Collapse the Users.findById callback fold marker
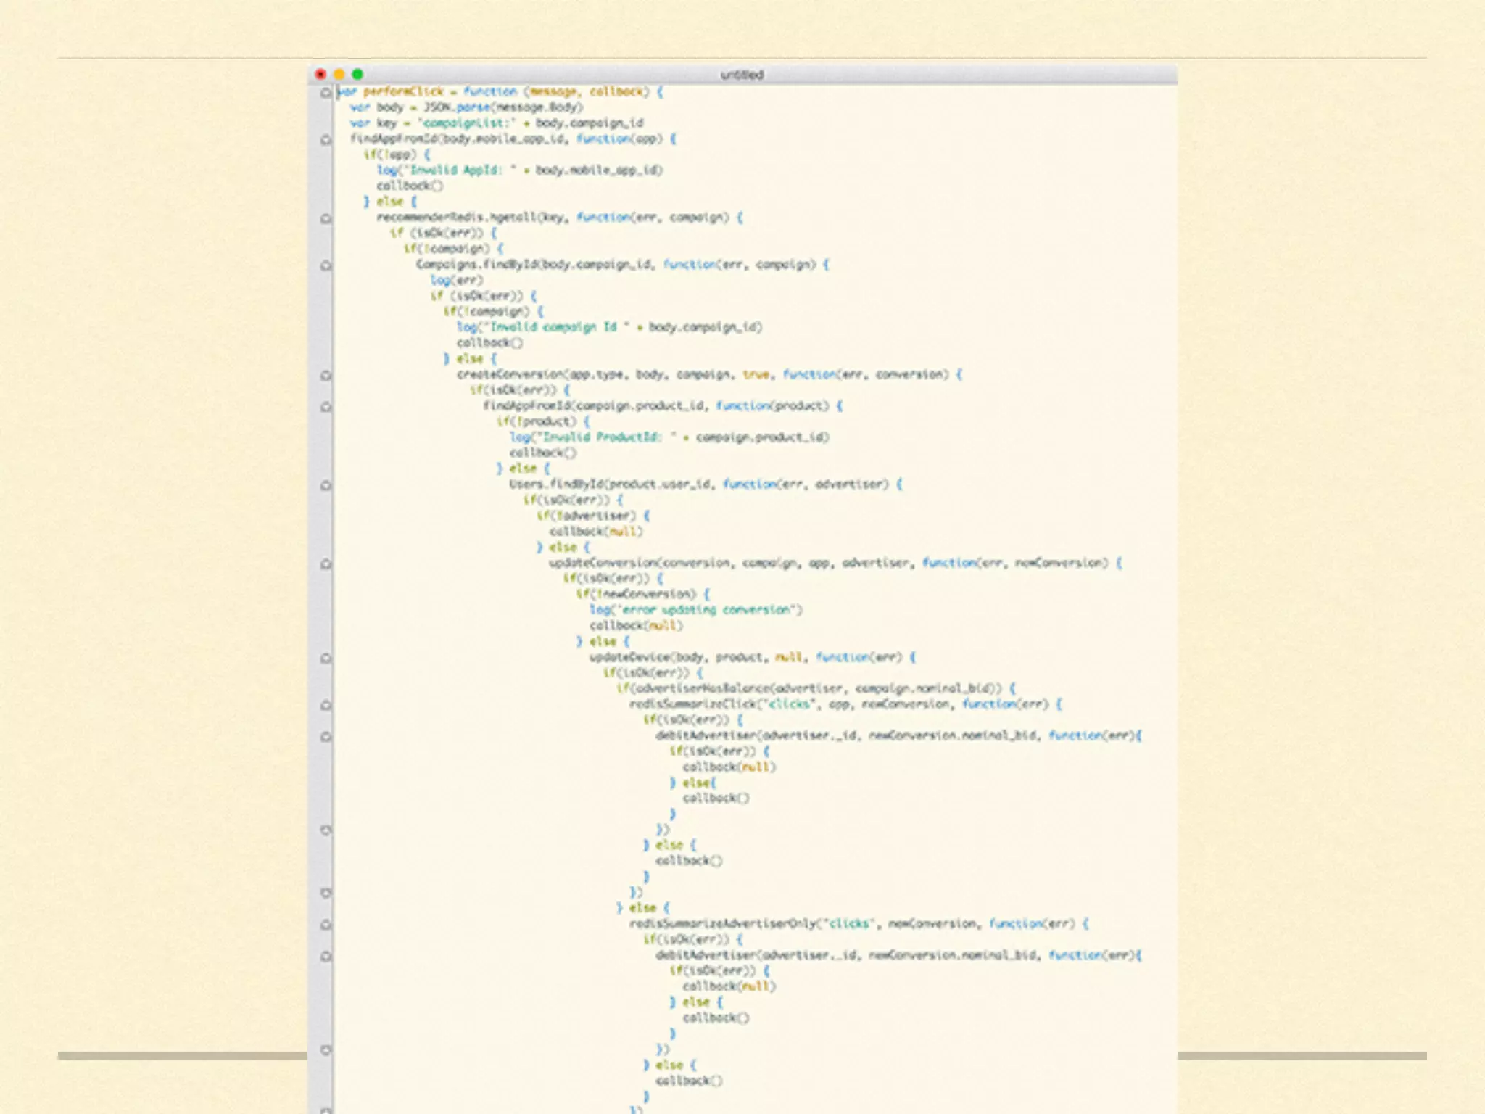Viewport: 1485px width, 1114px height. [x=326, y=485]
